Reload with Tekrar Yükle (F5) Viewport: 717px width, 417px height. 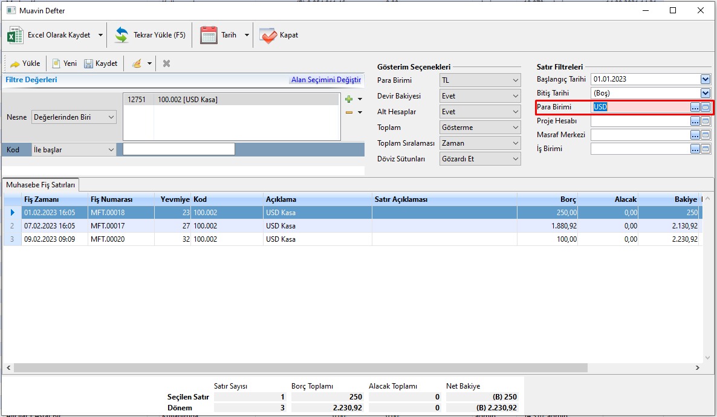tap(150, 35)
